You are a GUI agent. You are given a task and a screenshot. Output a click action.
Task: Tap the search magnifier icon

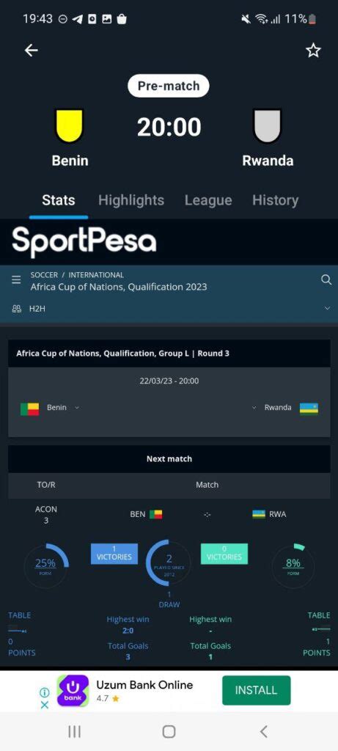[326, 280]
